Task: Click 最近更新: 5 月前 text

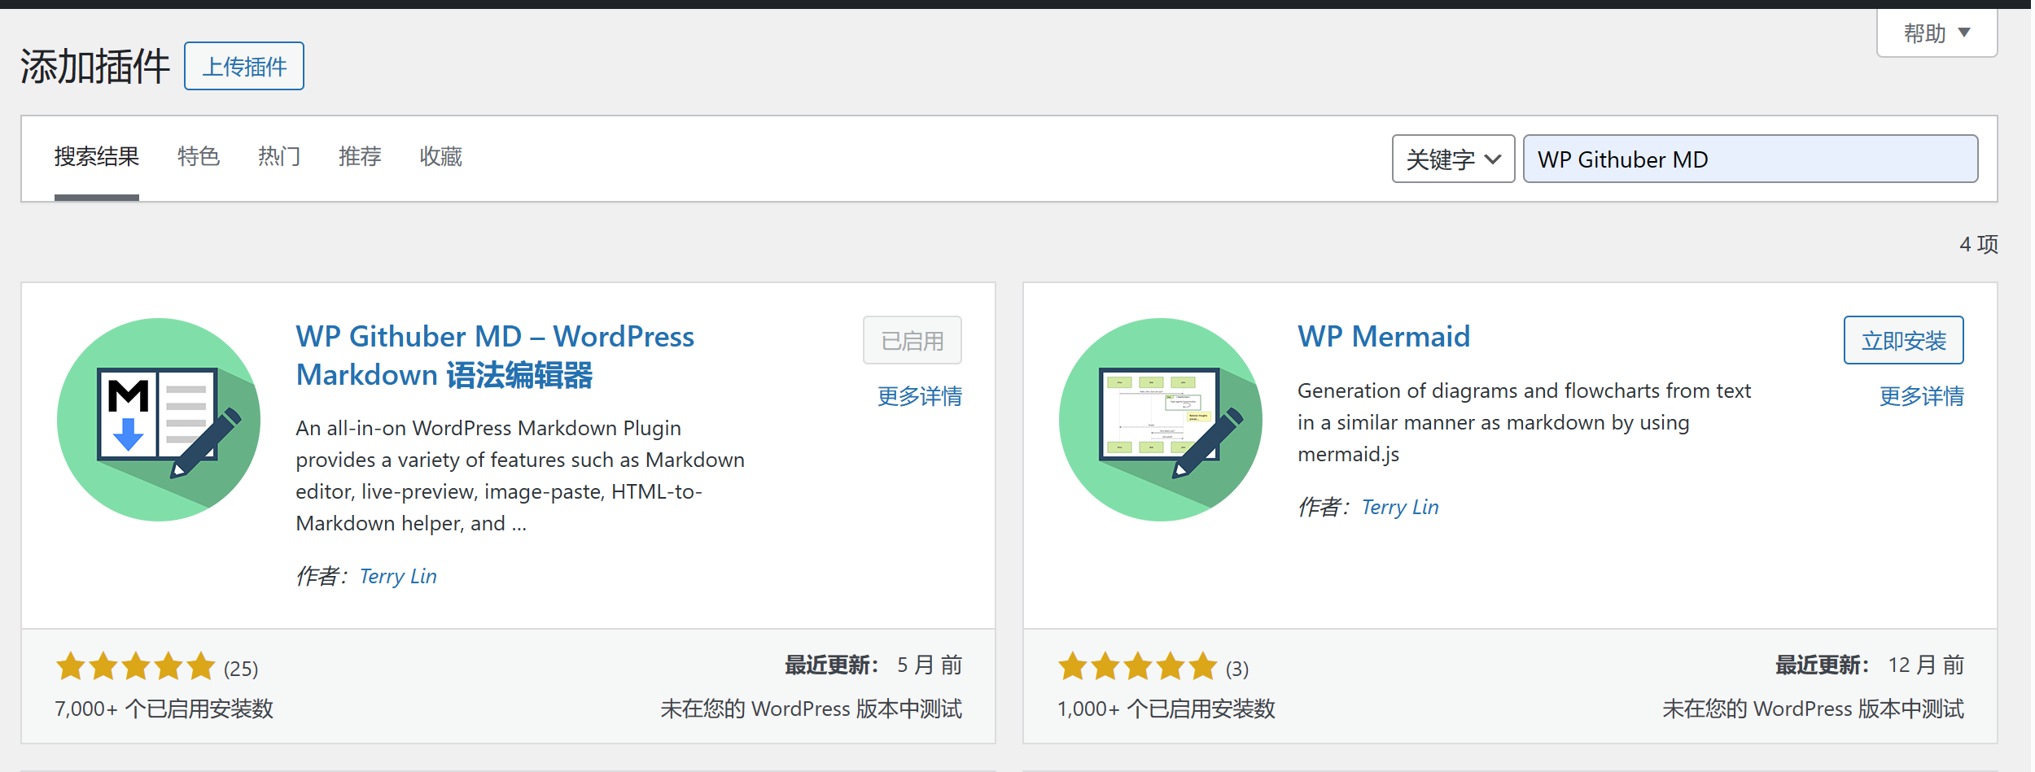Action: (873, 665)
